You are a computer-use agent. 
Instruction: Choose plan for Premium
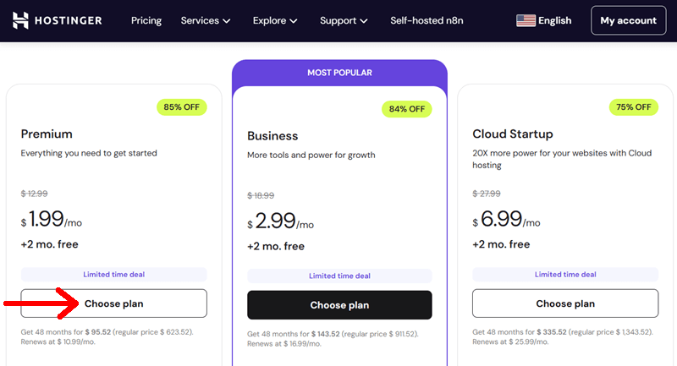tap(113, 303)
